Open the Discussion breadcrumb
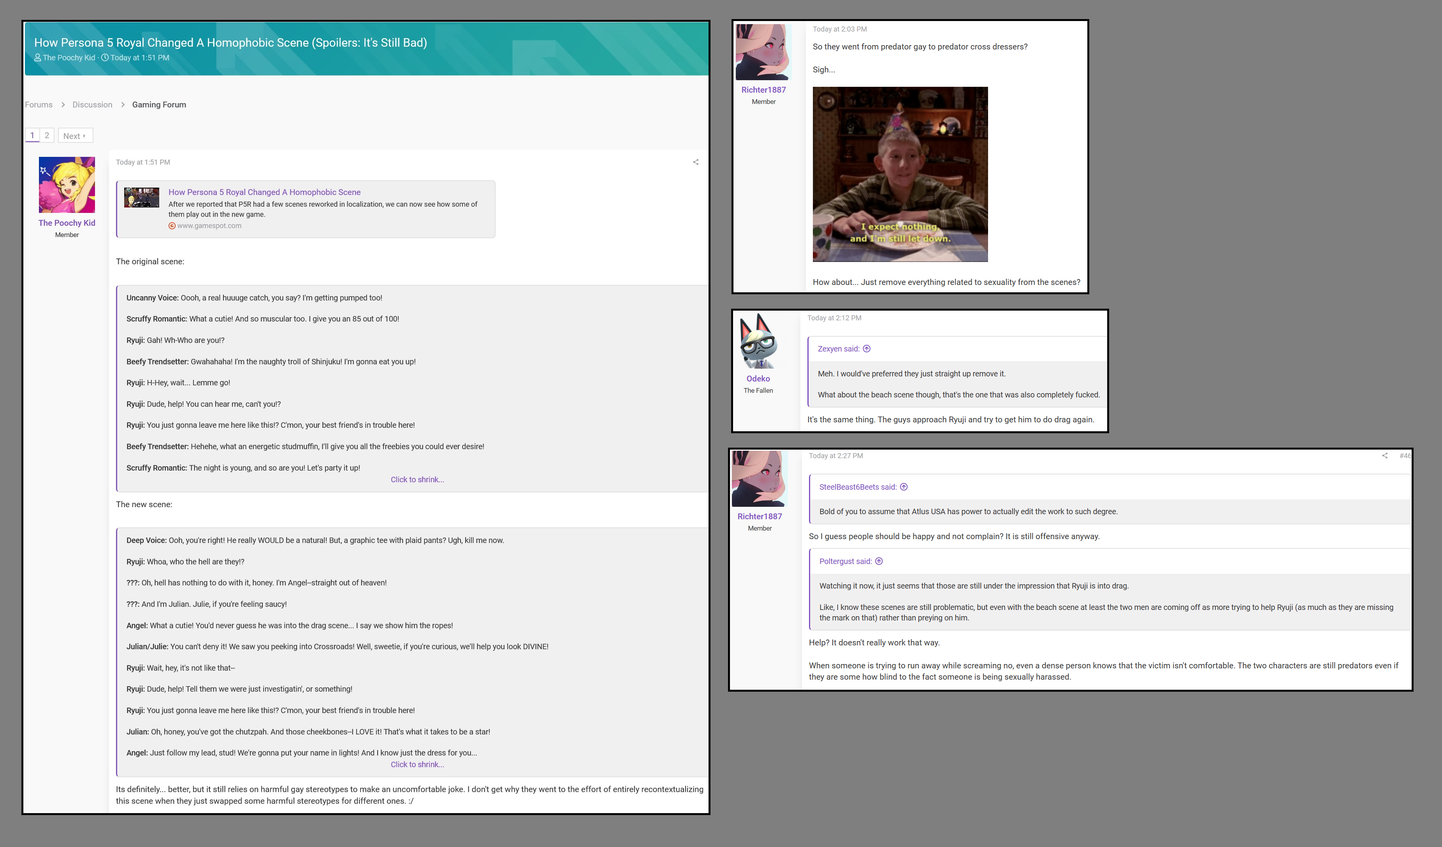This screenshot has height=847, width=1442. pos(92,105)
